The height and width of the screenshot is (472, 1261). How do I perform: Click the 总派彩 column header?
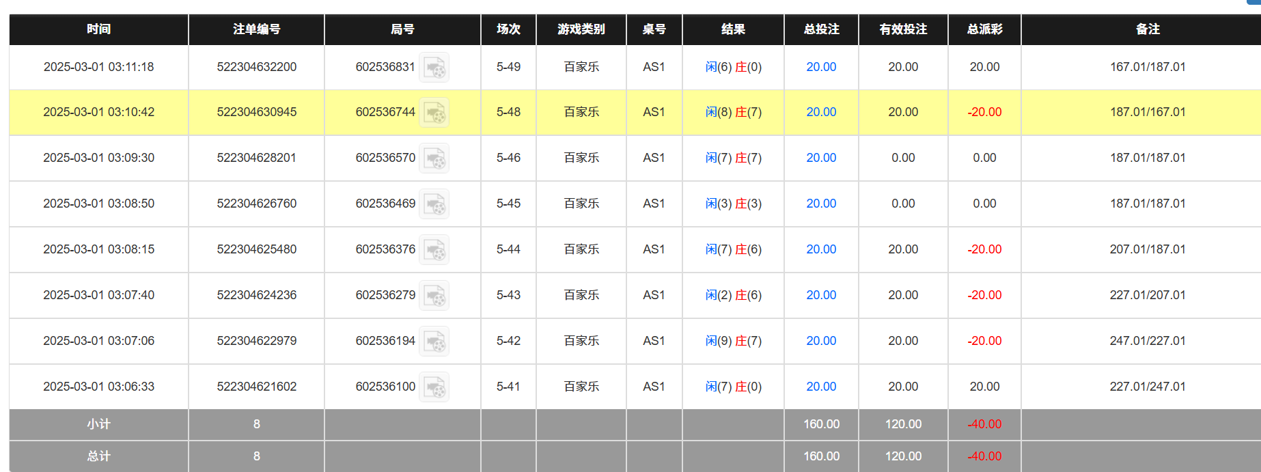pos(984,29)
